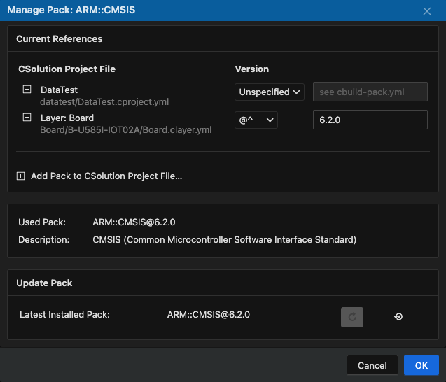Click the version field showing 6.2.0
446x382 pixels.
tap(370, 120)
